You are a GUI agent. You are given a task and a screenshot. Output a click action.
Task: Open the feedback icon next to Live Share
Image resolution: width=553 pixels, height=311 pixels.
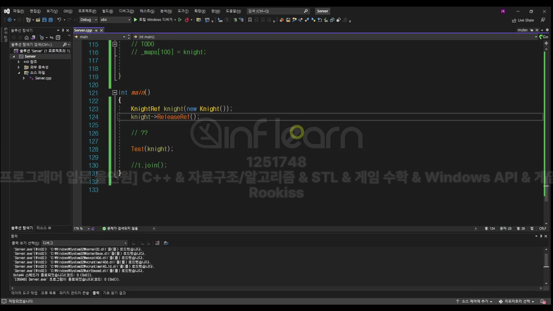(x=543, y=20)
